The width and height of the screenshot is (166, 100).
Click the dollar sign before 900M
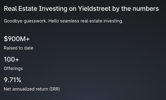coord(6,39)
